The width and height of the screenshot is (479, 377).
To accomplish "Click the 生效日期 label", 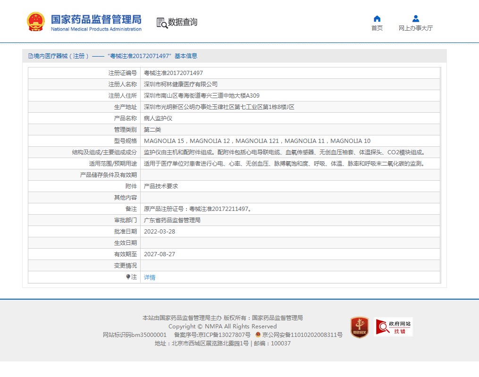I will click(x=125, y=243).
